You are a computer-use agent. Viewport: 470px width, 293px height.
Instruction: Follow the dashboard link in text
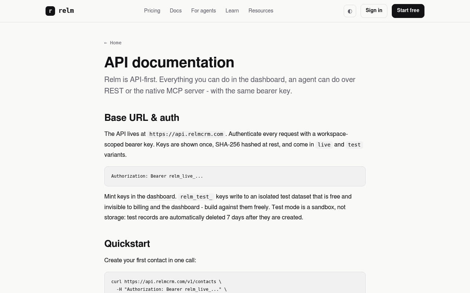click(161, 197)
